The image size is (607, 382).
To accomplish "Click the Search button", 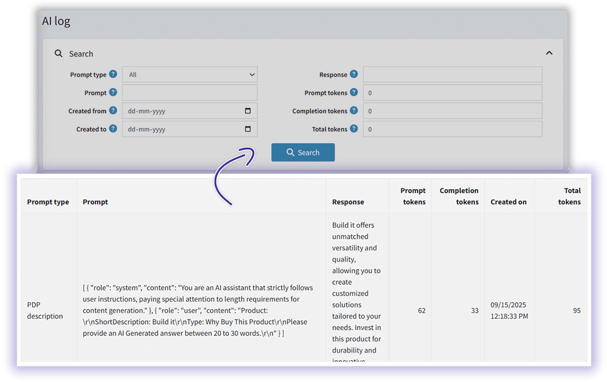I will (303, 152).
